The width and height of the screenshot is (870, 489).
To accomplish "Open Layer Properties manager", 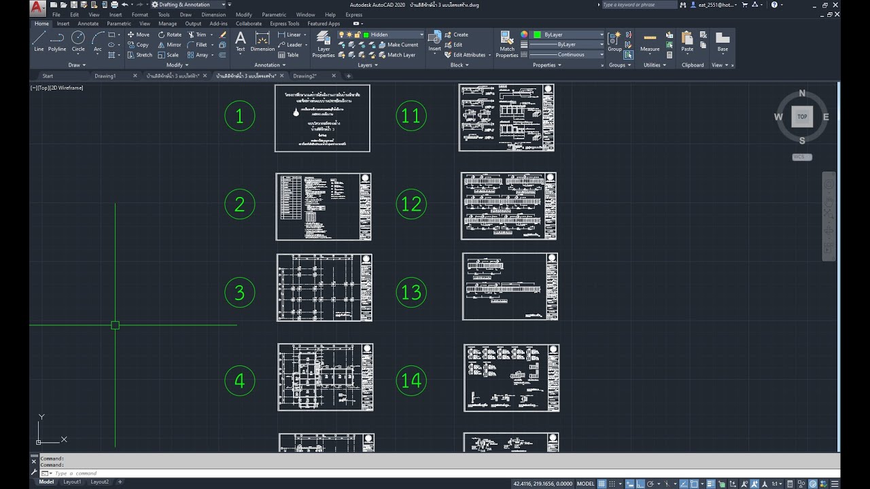I will click(324, 44).
